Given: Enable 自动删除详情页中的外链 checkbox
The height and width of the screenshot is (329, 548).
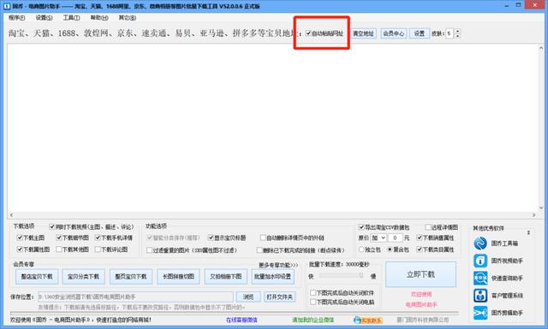Looking at the screenshot, I should [x=263, y=238].
